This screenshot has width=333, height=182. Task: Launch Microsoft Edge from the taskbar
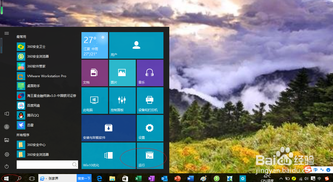[99, 178]
